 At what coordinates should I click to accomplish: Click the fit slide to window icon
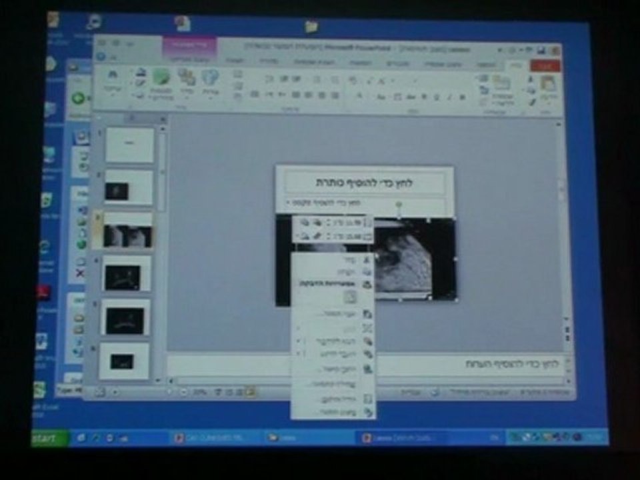[99, 392]
